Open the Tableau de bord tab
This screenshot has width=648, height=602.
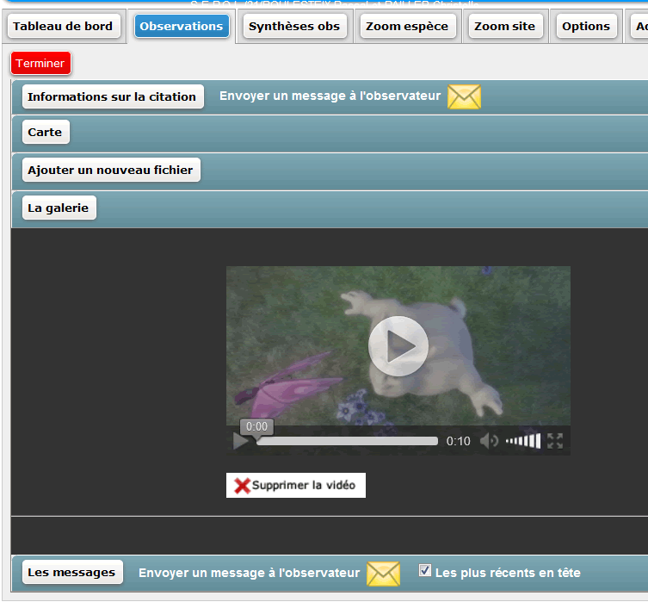click(x=63, y=27)
